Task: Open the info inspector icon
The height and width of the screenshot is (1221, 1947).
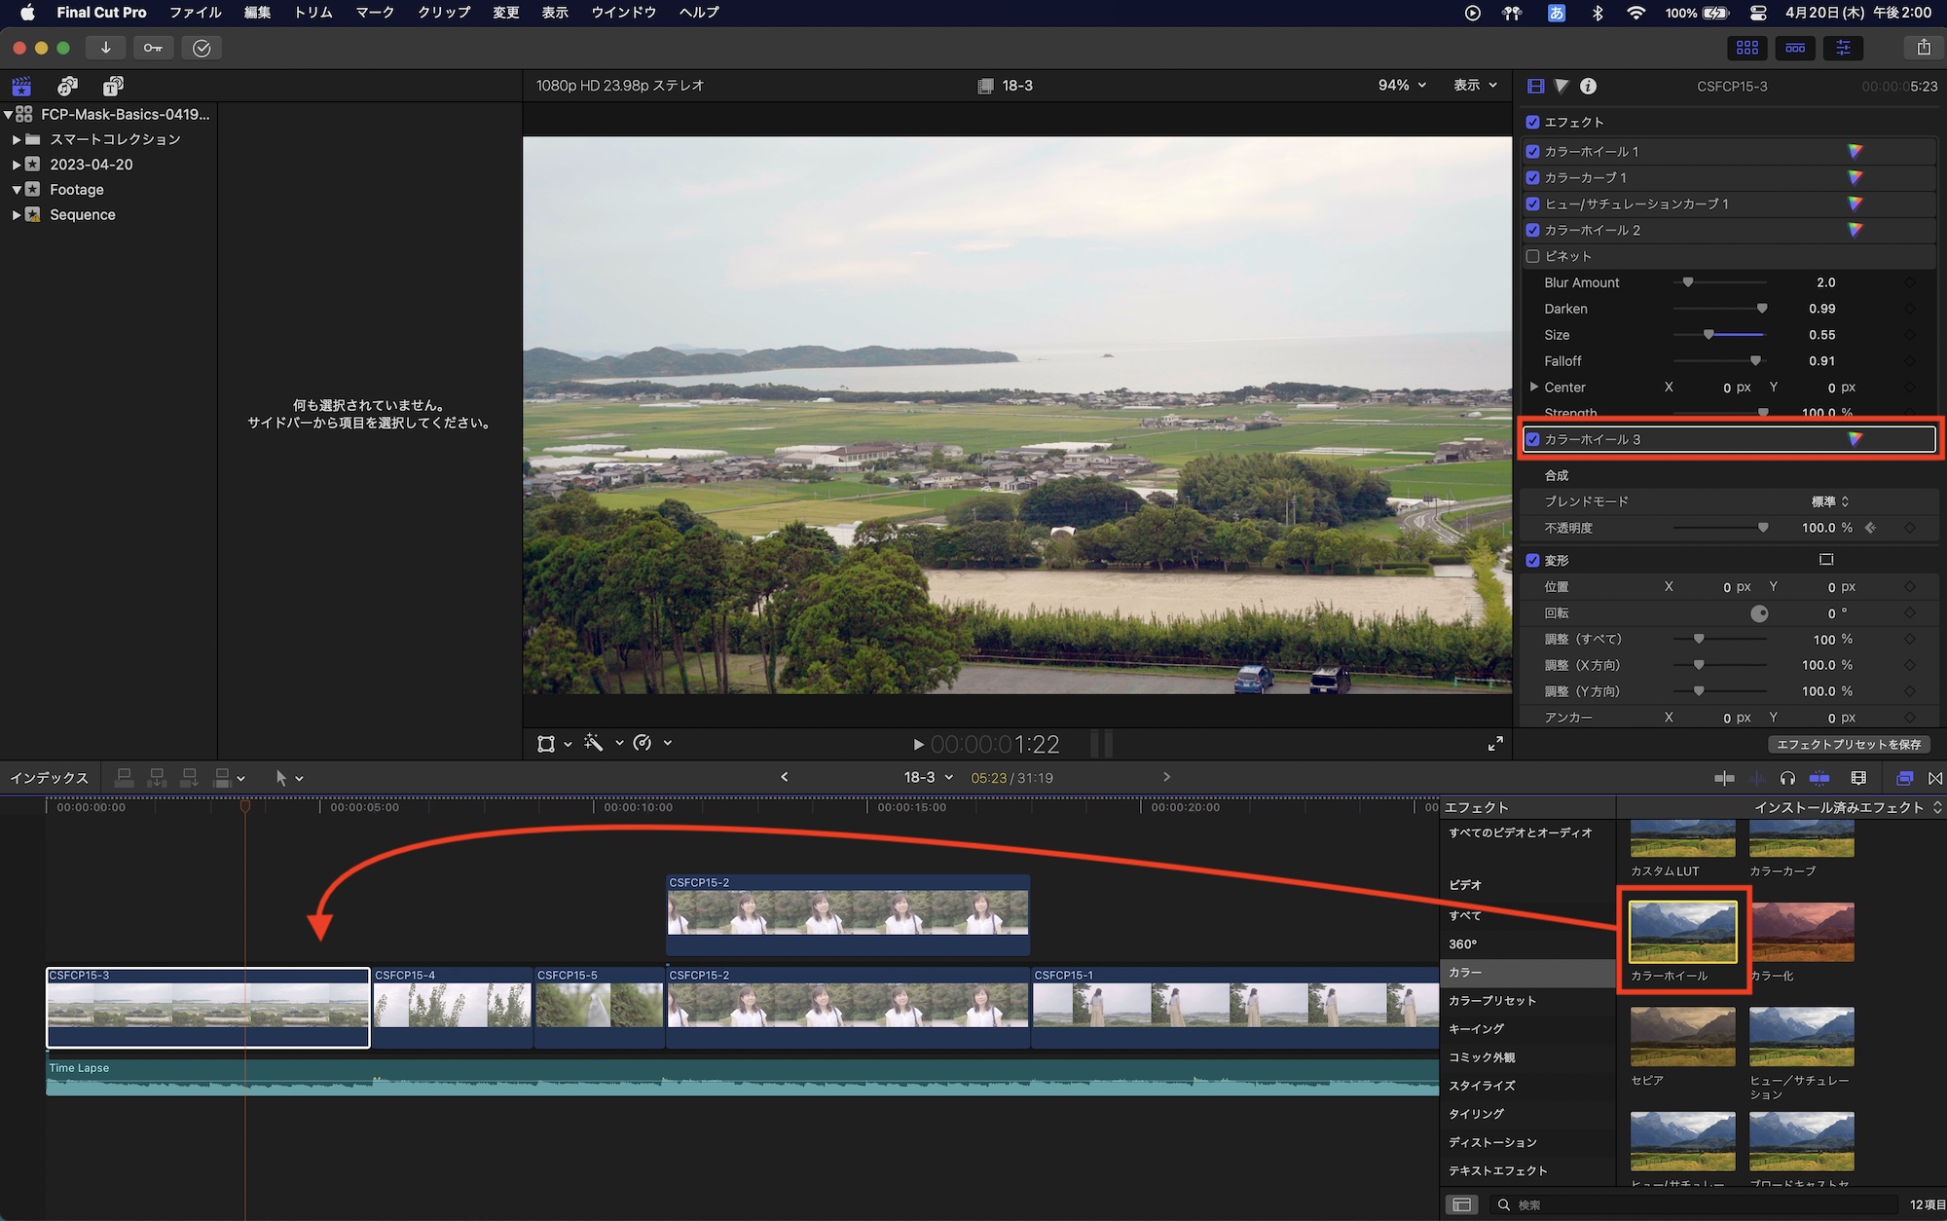Action: (x=1588, y=86)
